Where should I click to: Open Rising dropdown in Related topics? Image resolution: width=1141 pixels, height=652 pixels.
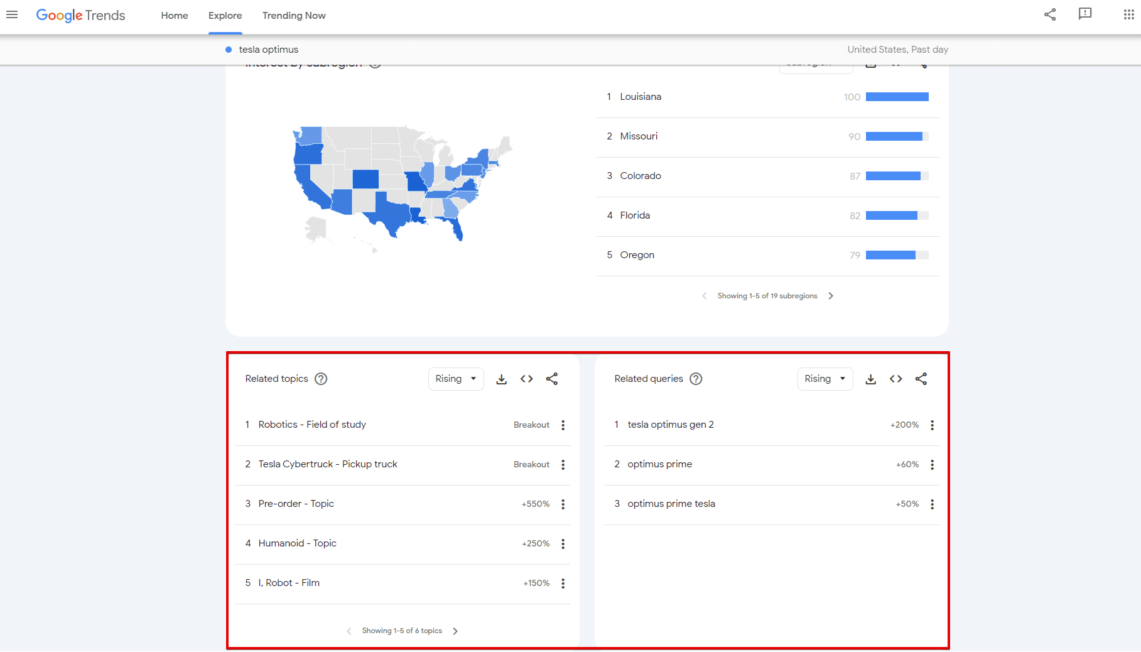(456, 379)
